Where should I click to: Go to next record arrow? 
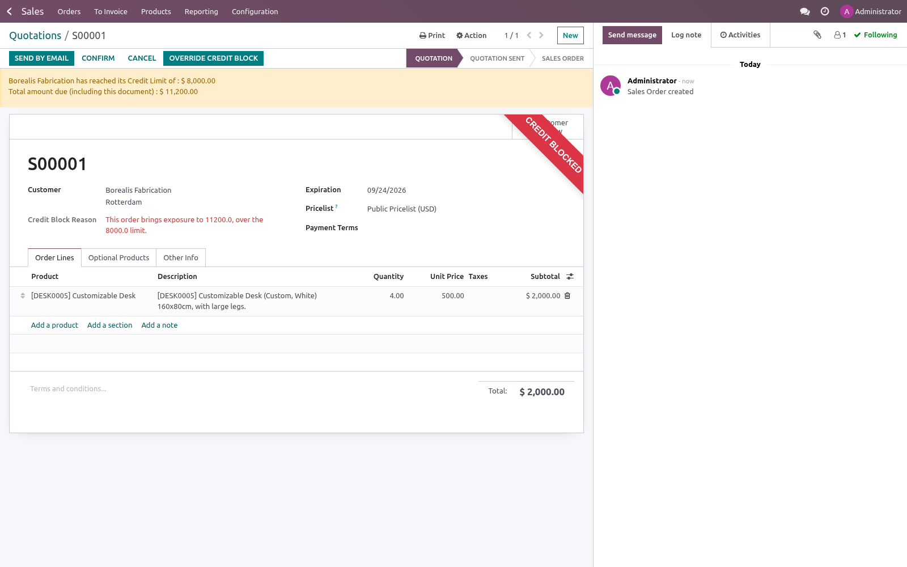pyautogui.click(x=541, y=35)
